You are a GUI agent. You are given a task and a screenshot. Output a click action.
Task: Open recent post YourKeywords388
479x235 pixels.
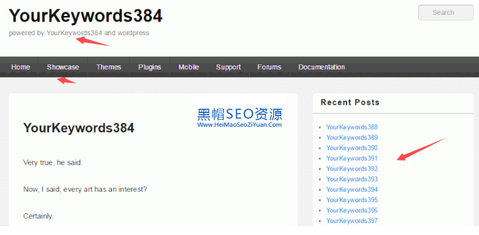point(352,127)
